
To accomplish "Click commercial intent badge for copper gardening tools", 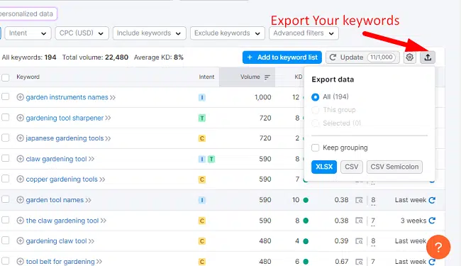I will 201,179.
